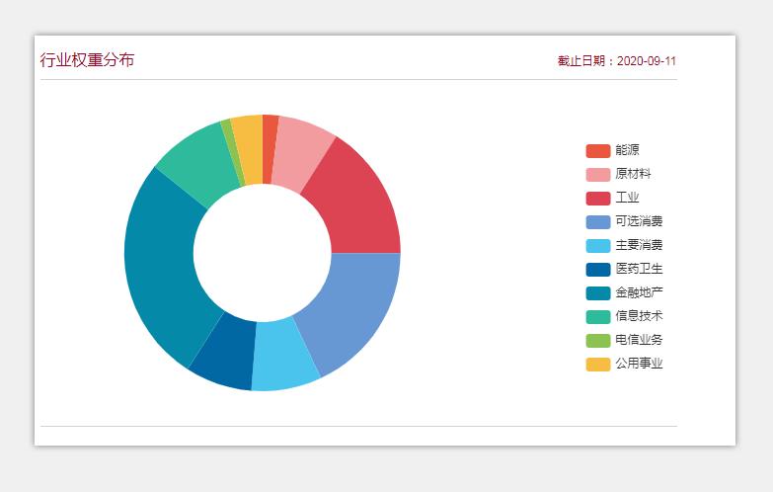Click the 主要消费 legend color box
The width and height of the screenshot is (773, 492).
click(597, 245)
